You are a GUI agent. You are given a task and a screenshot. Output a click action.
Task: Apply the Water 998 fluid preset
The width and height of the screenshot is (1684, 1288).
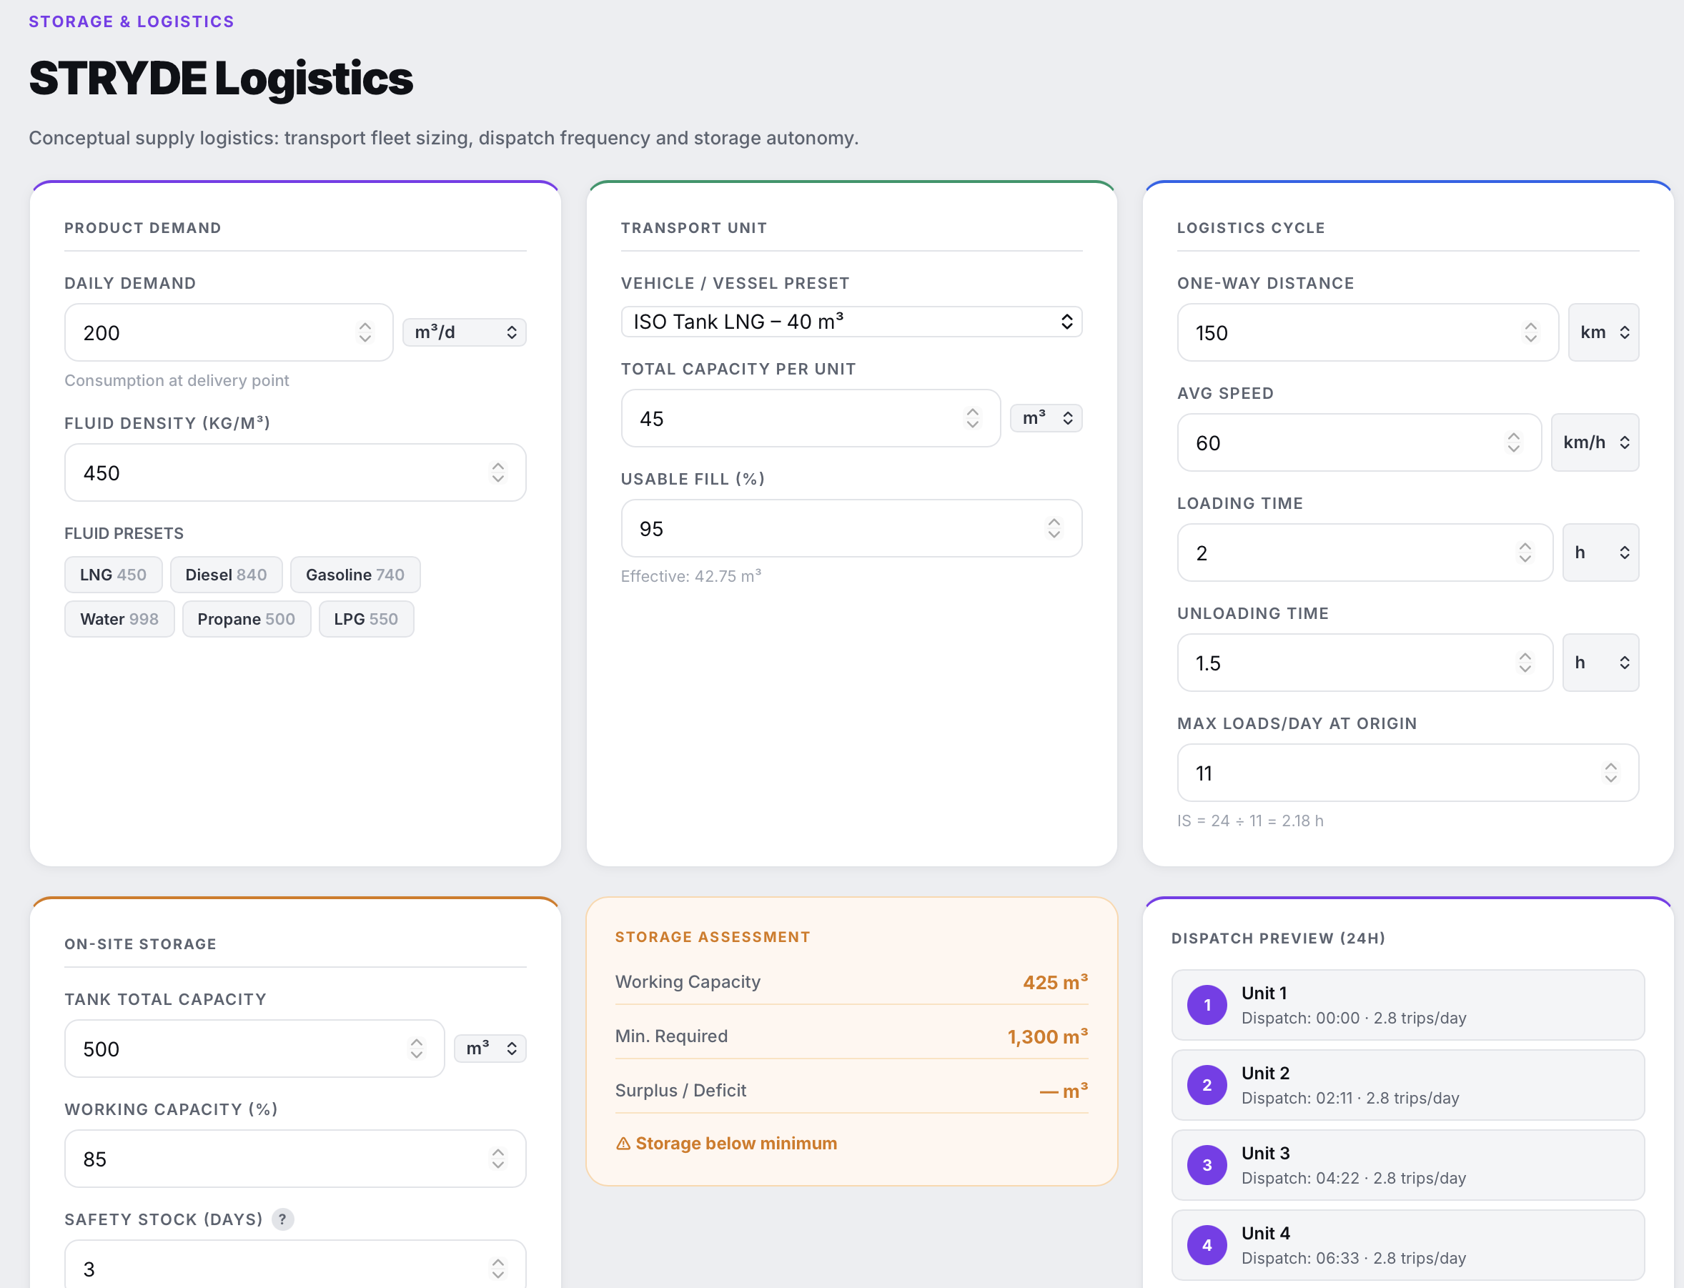click(119, 619)
